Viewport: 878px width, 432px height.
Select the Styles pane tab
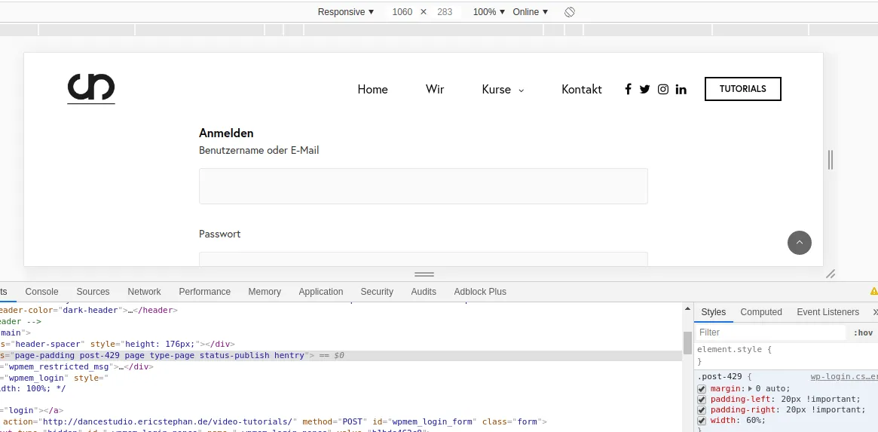[x=714, y=312]
